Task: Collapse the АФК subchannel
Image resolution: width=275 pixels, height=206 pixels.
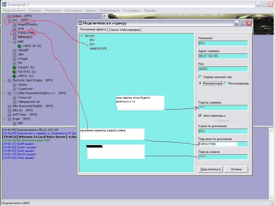Action: tap(10, 42)
